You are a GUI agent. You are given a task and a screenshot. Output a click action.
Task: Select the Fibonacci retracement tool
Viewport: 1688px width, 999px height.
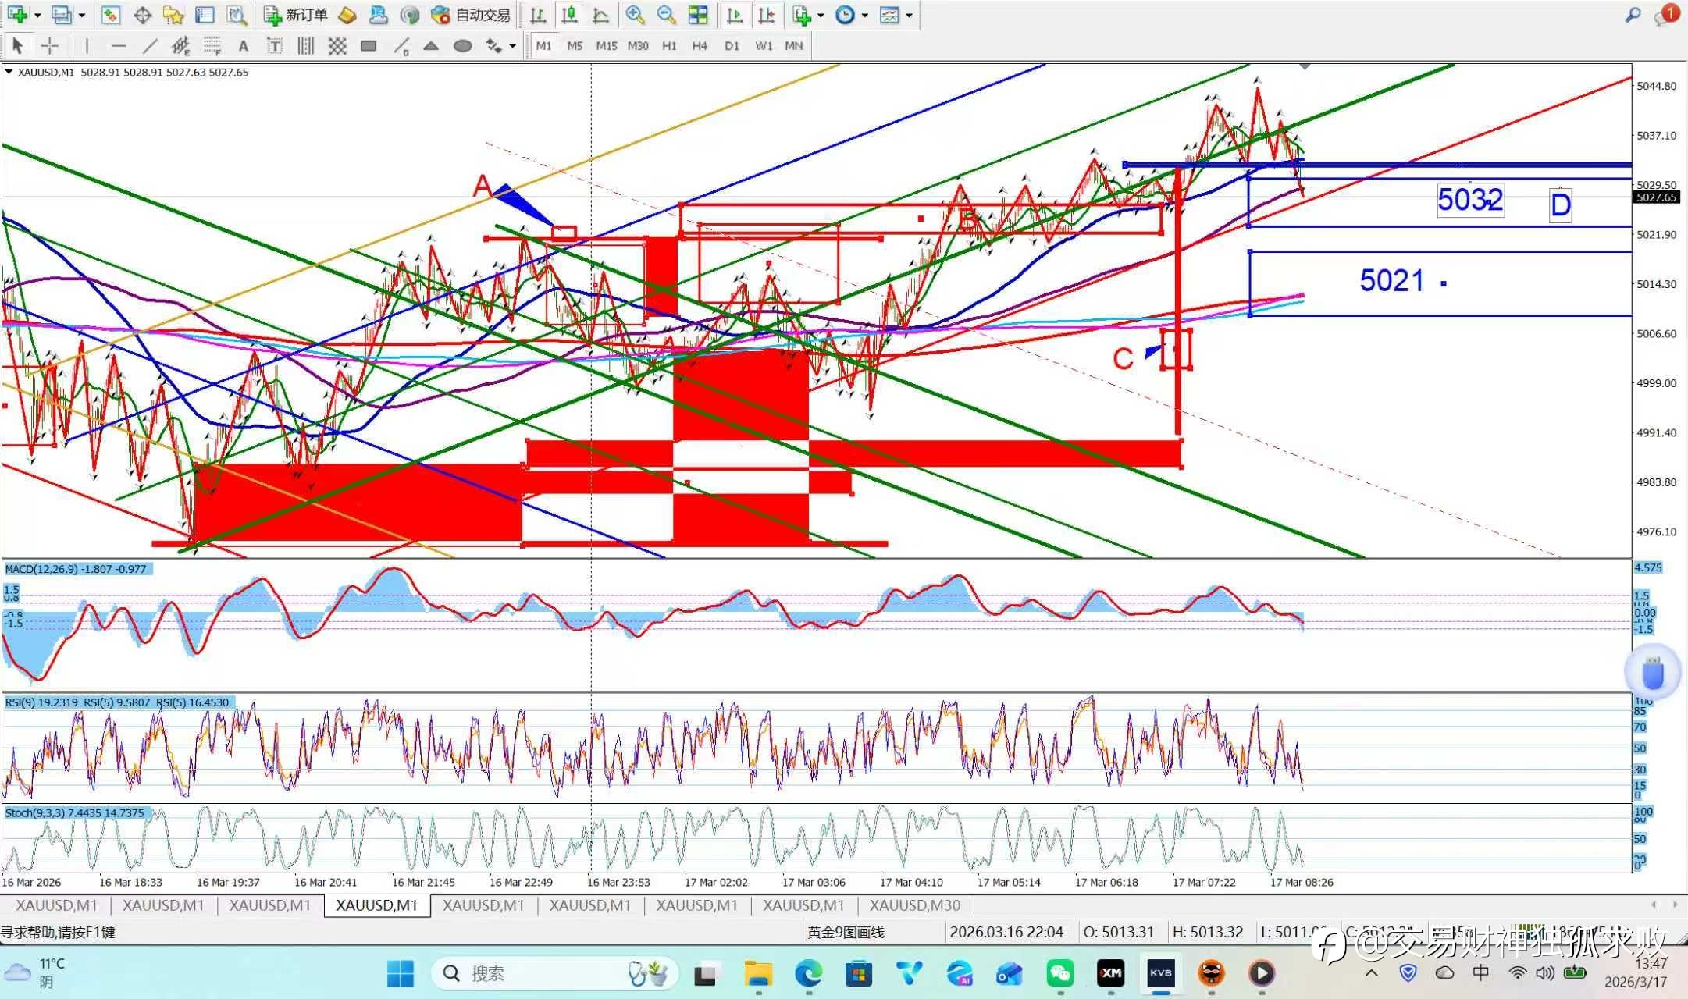tap(212, 46)
